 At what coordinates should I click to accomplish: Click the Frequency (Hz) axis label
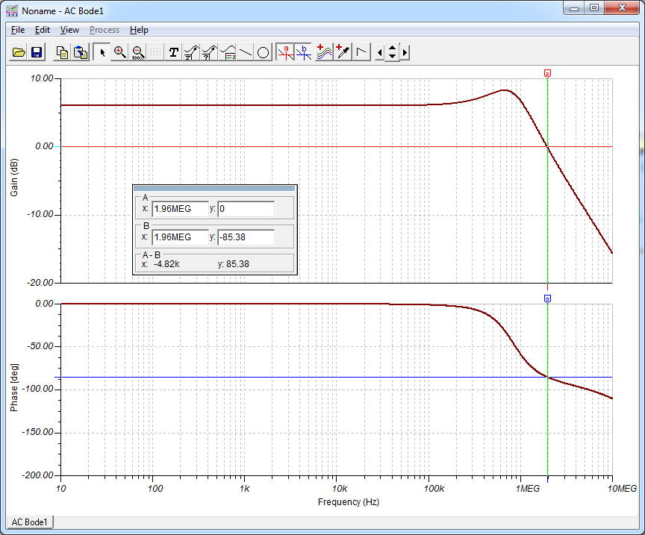pos(349,502)
